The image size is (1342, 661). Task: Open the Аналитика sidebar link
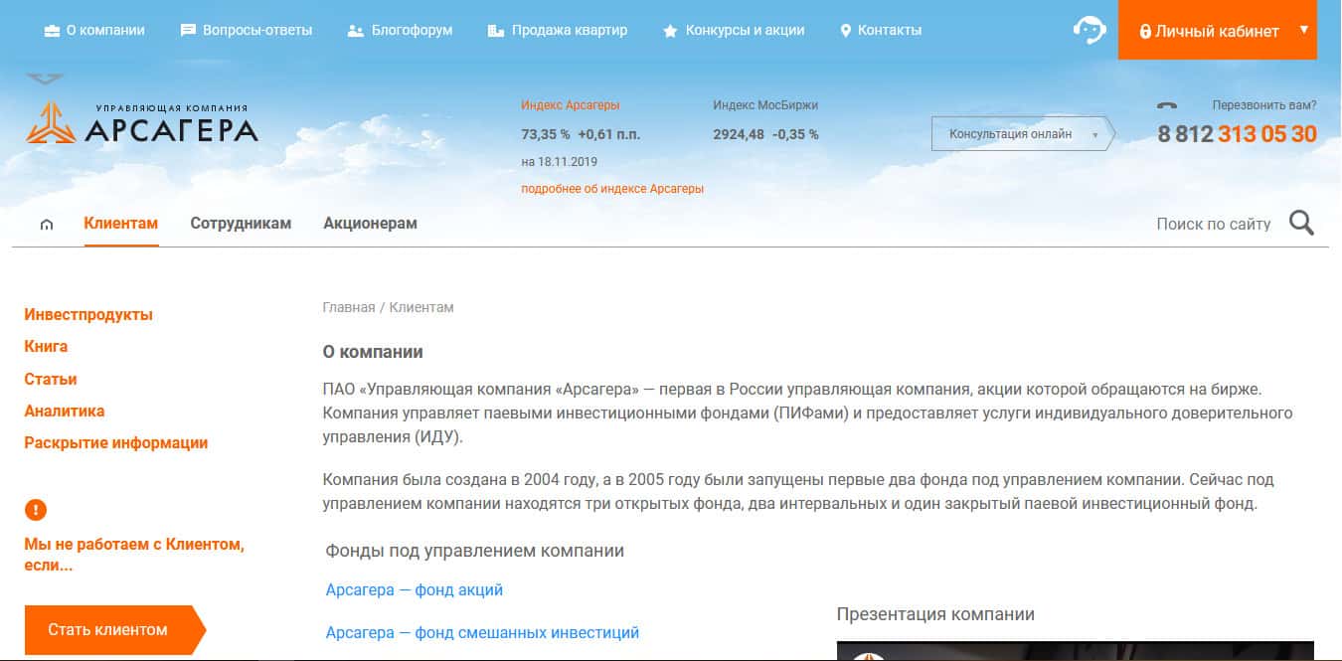(65, 412)
